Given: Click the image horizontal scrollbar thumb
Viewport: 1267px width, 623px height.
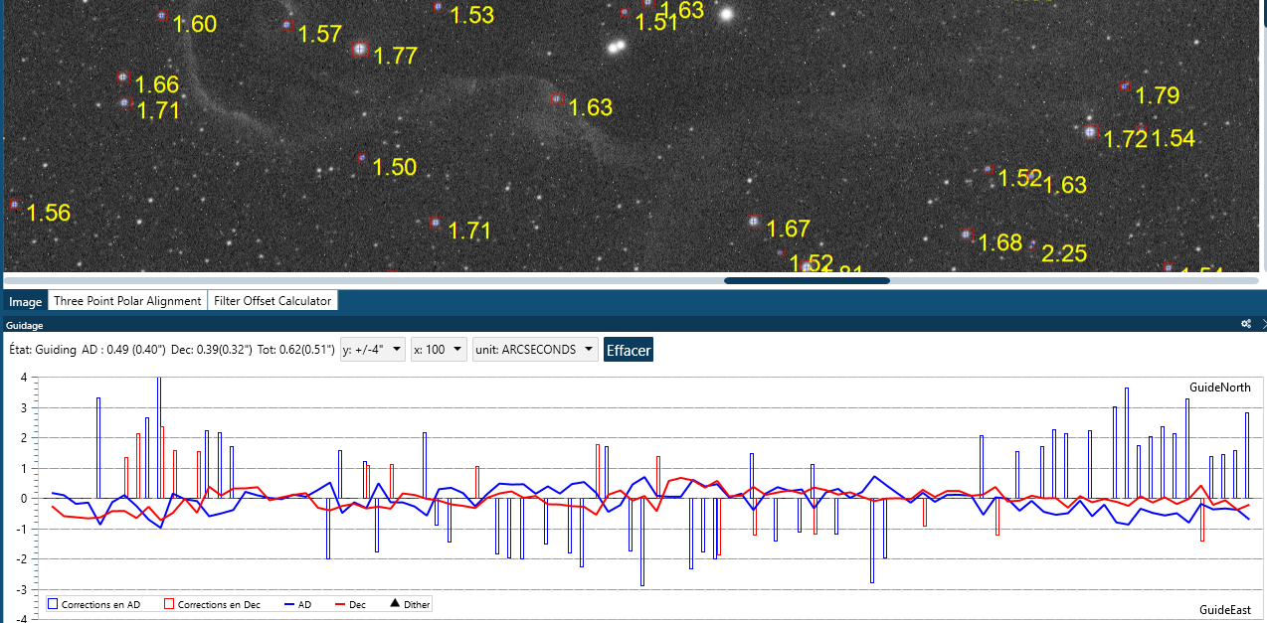Looking at the screenshot, I should pyautogui.click(x=807, y=281).
